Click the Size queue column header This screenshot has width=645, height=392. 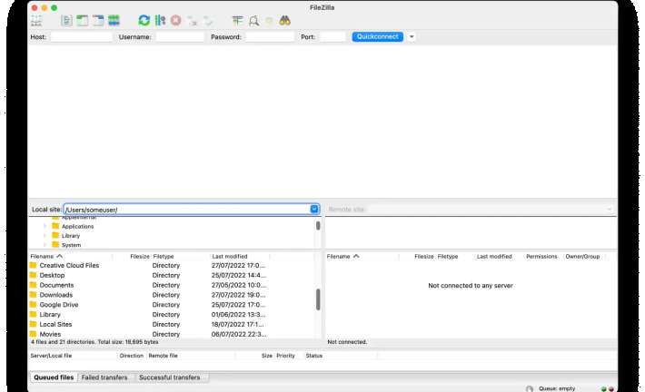click(266, 356)
